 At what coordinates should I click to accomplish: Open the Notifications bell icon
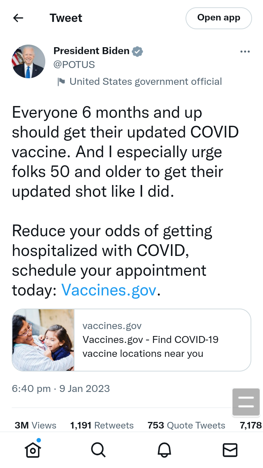pos(164,450)
